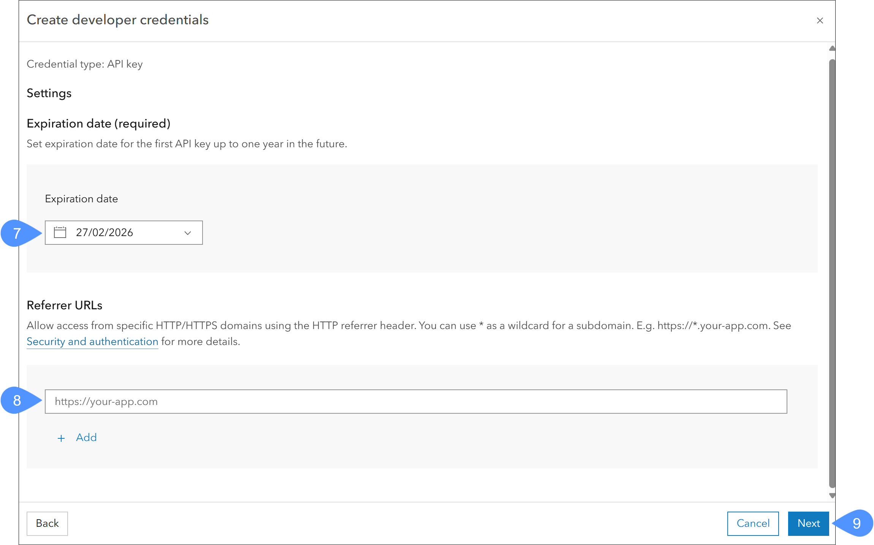Screen dimensions: 874x545
Task: Click the scrollbar up arrow
Action: click(x=832, y=48)
